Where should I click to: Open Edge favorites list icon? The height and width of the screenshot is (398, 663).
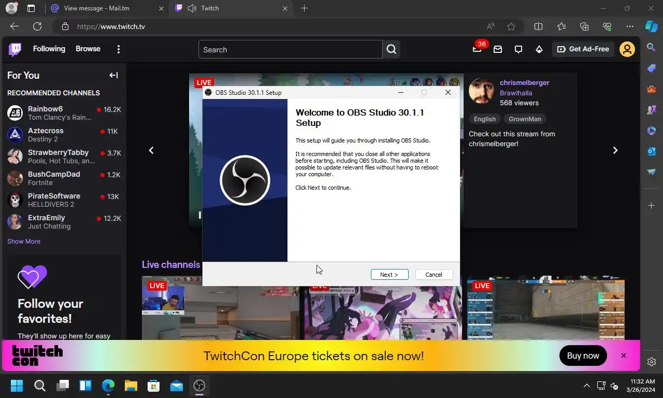(561, 26)
